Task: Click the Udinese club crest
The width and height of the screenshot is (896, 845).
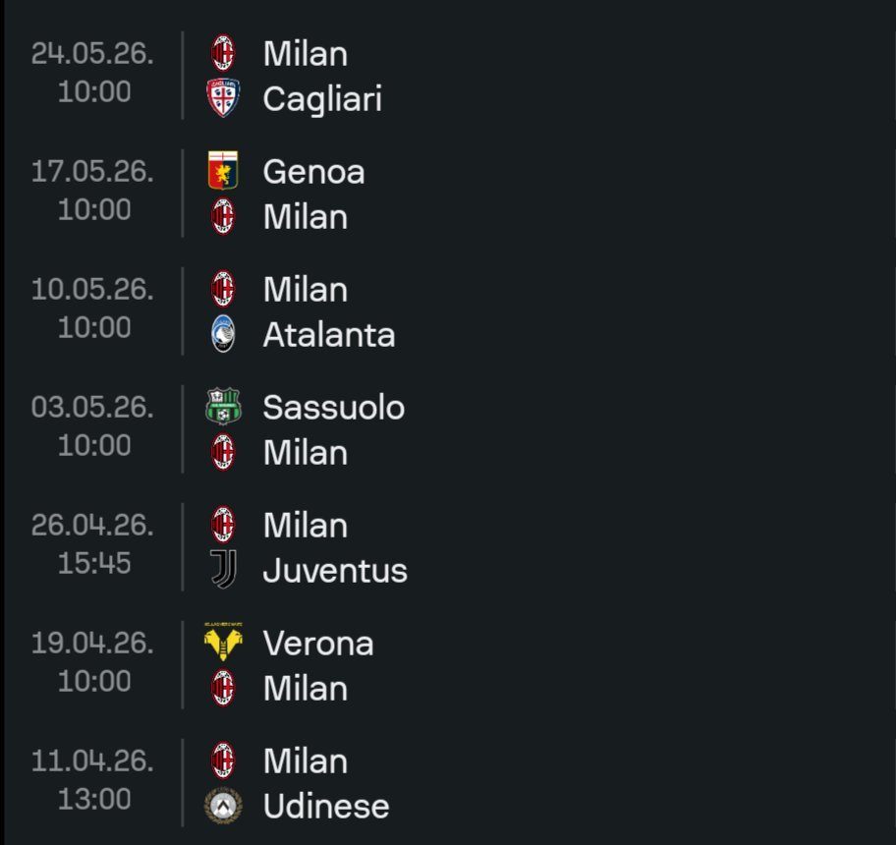Action: click(x=223, y=806)
